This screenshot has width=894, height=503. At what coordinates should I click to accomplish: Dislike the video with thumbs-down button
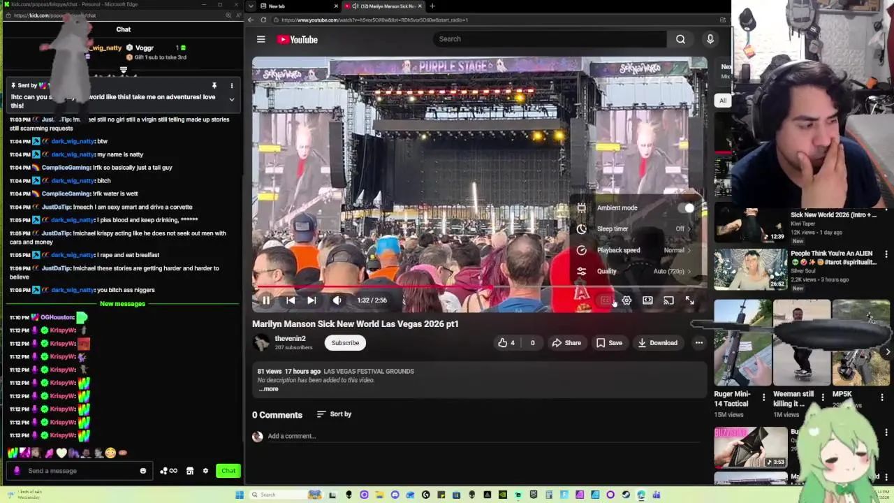click(x=532, y=343)
